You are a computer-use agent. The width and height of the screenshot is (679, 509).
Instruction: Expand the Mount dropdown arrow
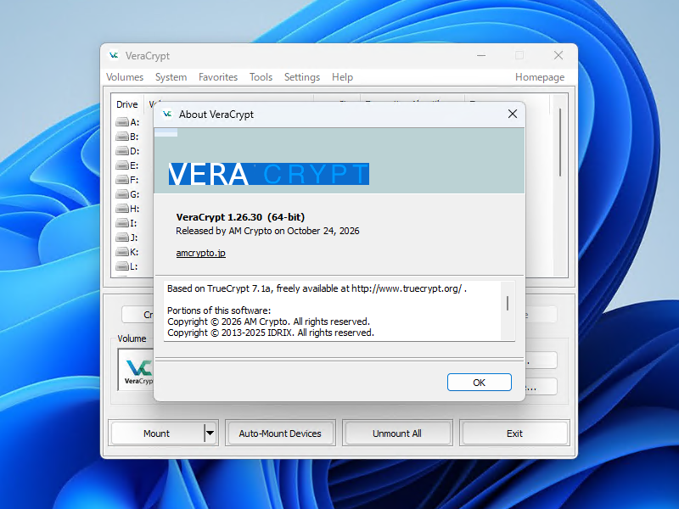point(210,433)
